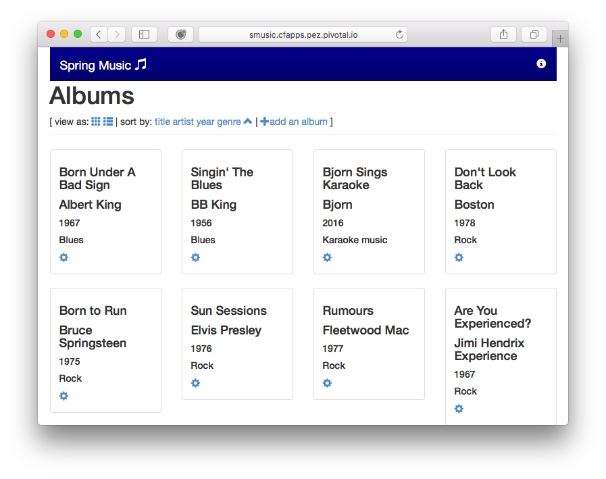Image resolution: width=606 pixels, height=479 pixels.
Task: Open settings gear for Sun Sessions
Action: pos(195,383)
